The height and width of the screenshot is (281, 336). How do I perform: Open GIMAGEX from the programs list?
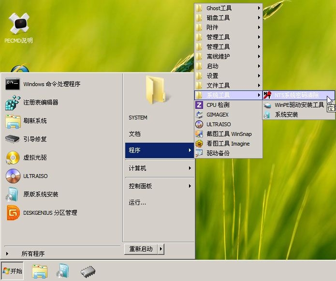217,115
